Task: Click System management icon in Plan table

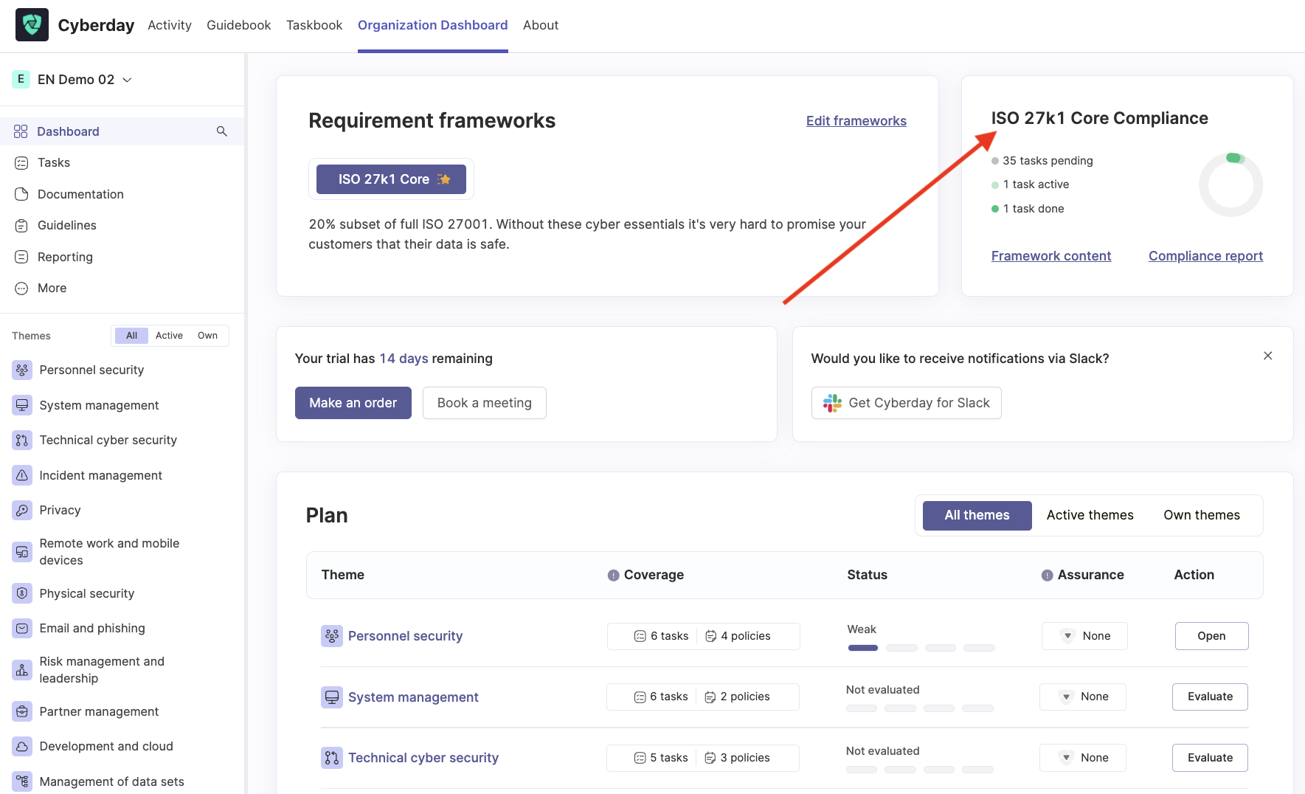Action: coord(331,697)
